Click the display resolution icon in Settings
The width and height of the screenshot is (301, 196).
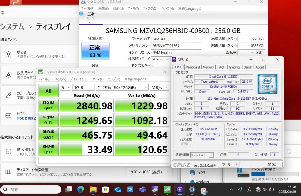8,172
